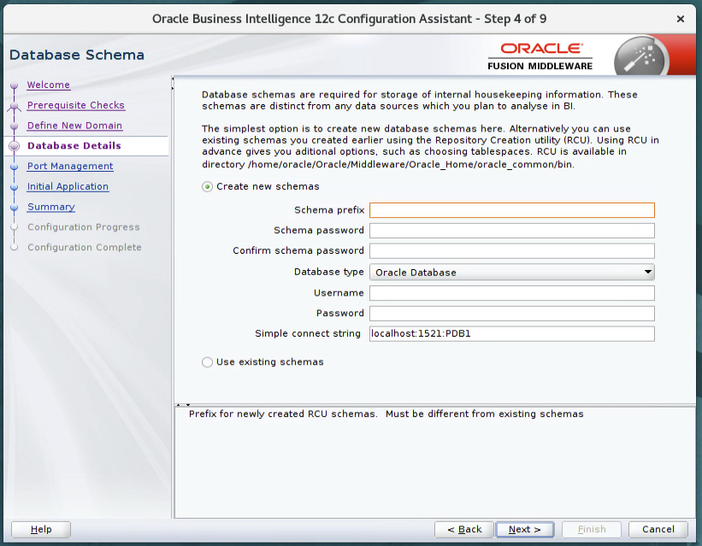The height and width of the screenshot is (546, 702).
Task: Open the Prerequisite Checks step
Action: tap(75, 105)
